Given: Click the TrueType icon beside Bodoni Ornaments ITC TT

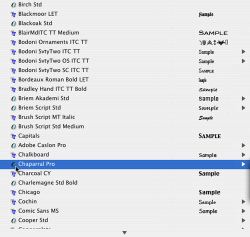Looking at the screenshot, I should 13,42.
